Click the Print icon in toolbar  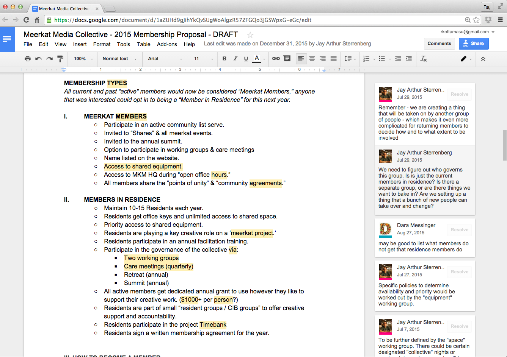click(x=27, y=59)
